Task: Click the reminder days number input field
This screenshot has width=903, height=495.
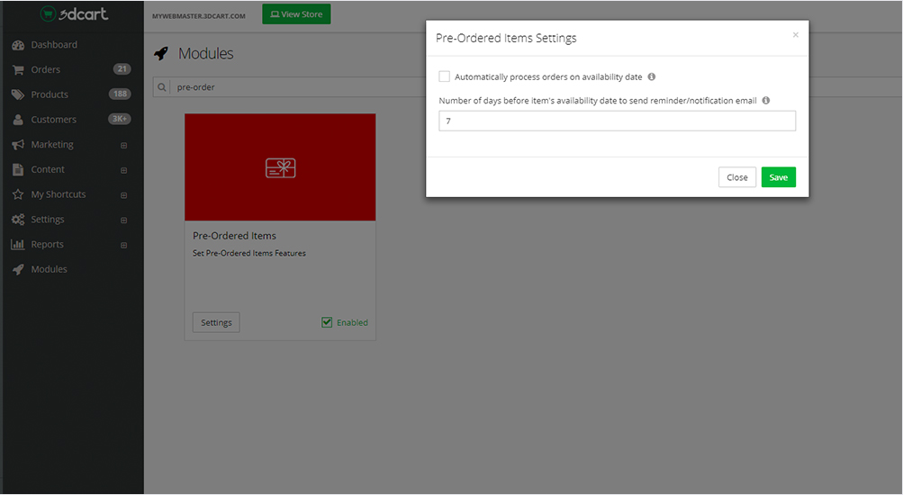Action: [x=617, y=121]
